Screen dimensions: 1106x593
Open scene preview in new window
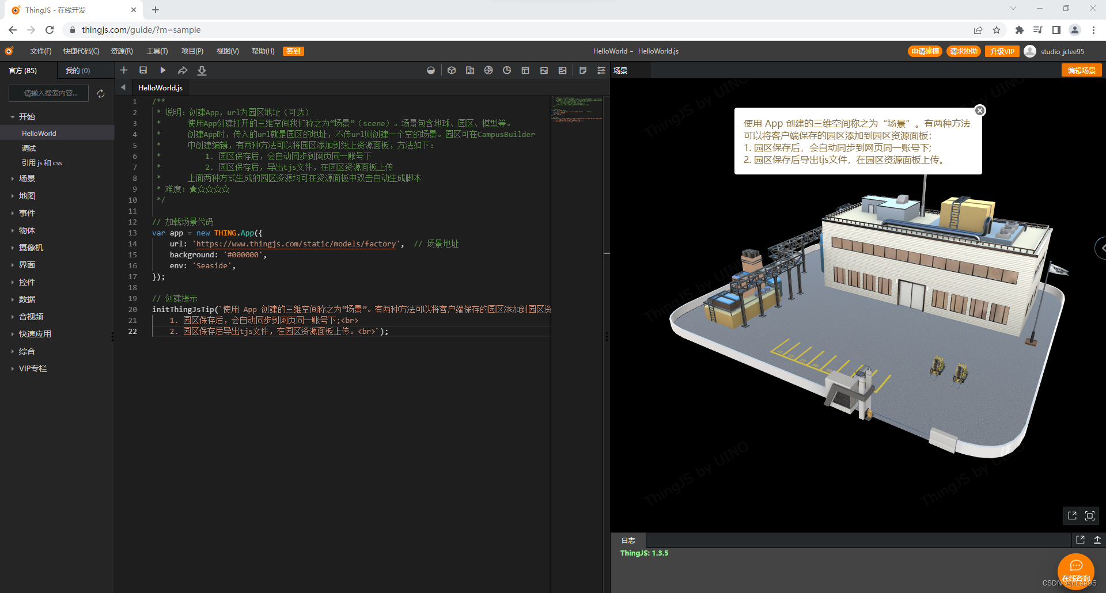tap(1072, 516)
